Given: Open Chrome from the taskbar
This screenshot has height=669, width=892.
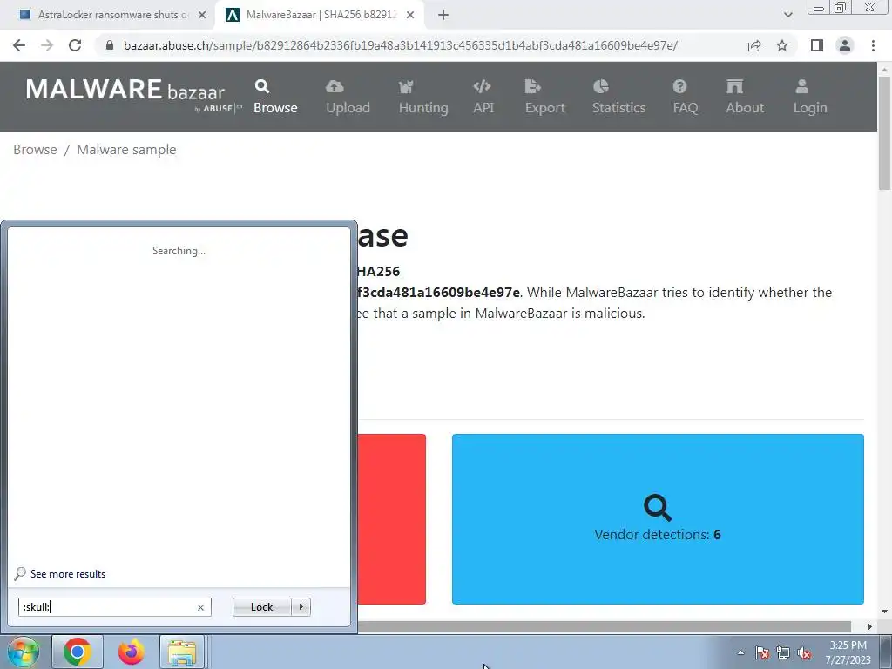Looking at the screenshot, I should tap(78, 652).
